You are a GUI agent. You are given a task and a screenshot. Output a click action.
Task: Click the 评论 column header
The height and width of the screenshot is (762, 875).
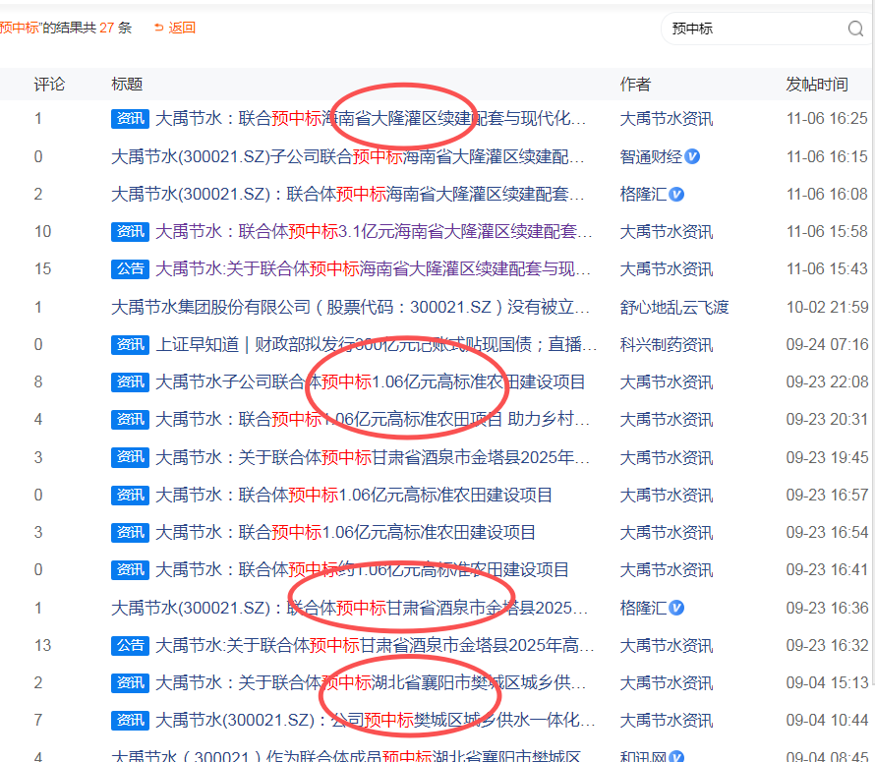(49, 85)
